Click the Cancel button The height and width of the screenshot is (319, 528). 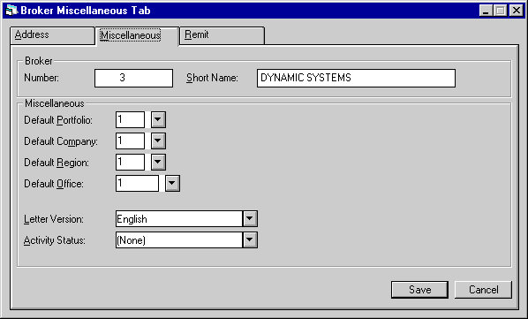(483, 290)
